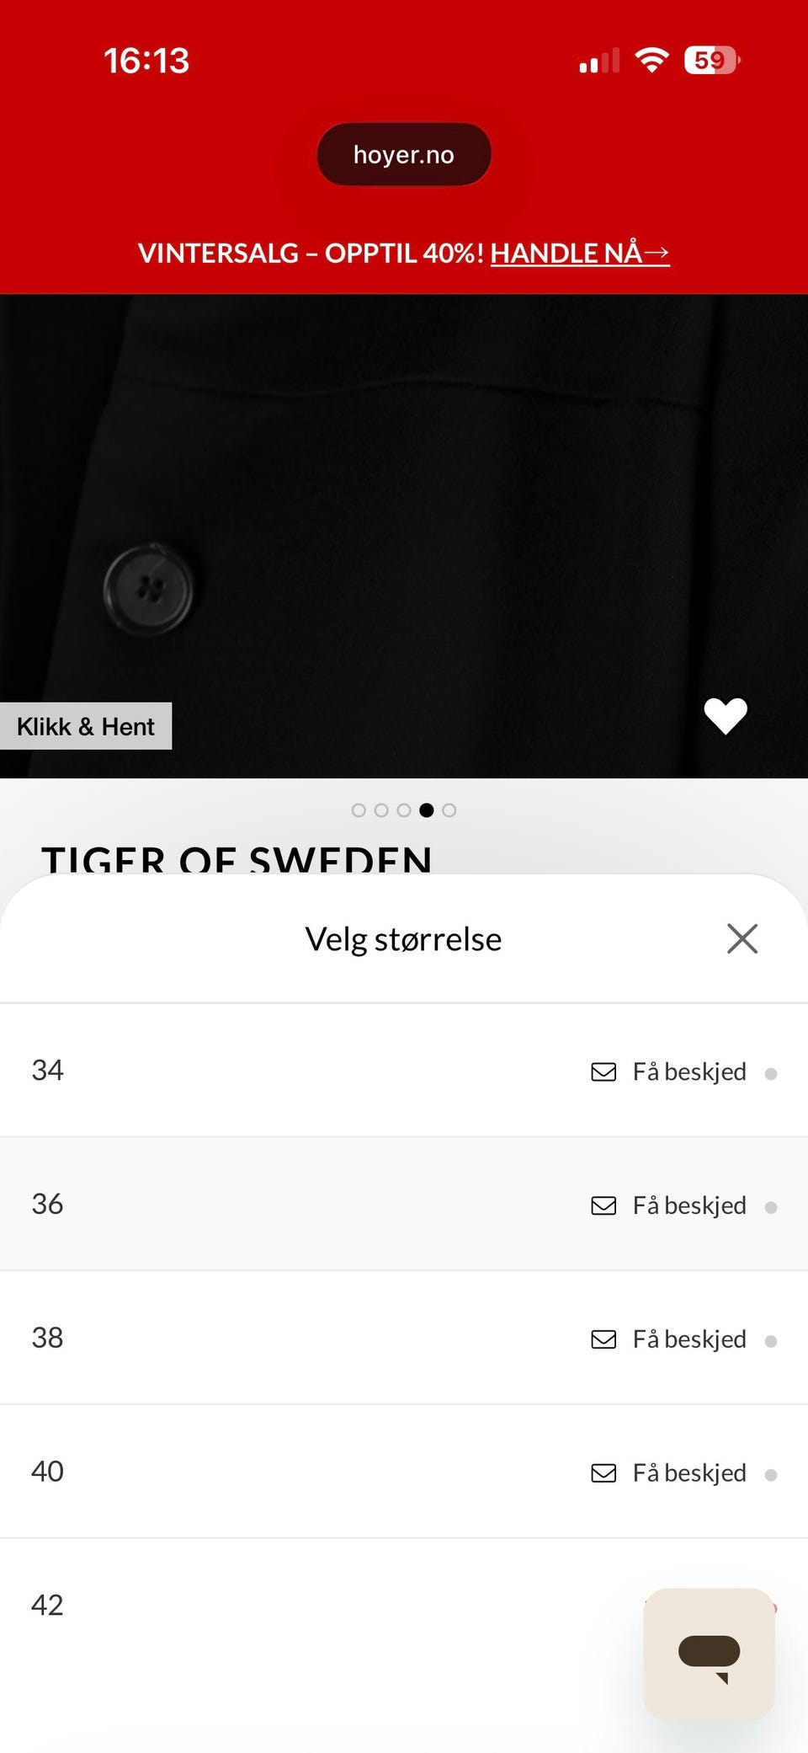This screenshot has width=808, height=1753.
Task: Tap the battery indicator in status bar
Action: 711,60
